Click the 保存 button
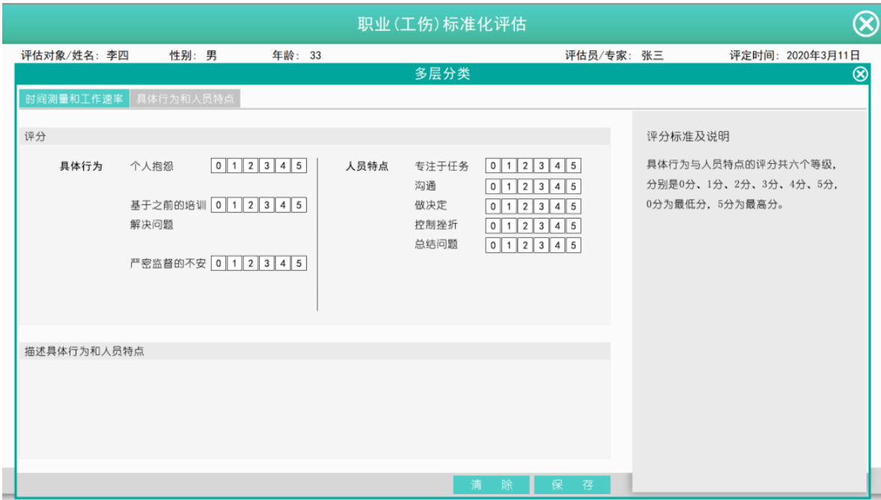 coord(572,484)
